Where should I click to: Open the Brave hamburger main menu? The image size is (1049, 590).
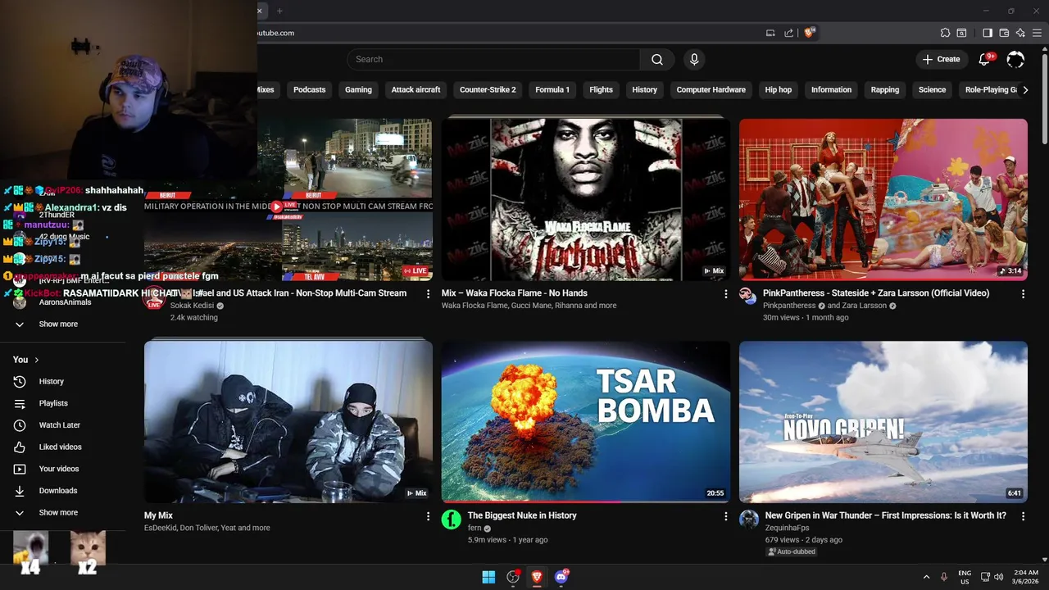click(x=1038, y=33)
